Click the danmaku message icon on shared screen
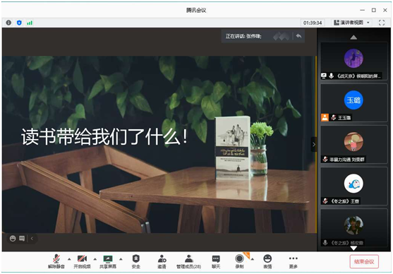 [x=22, y=239]
